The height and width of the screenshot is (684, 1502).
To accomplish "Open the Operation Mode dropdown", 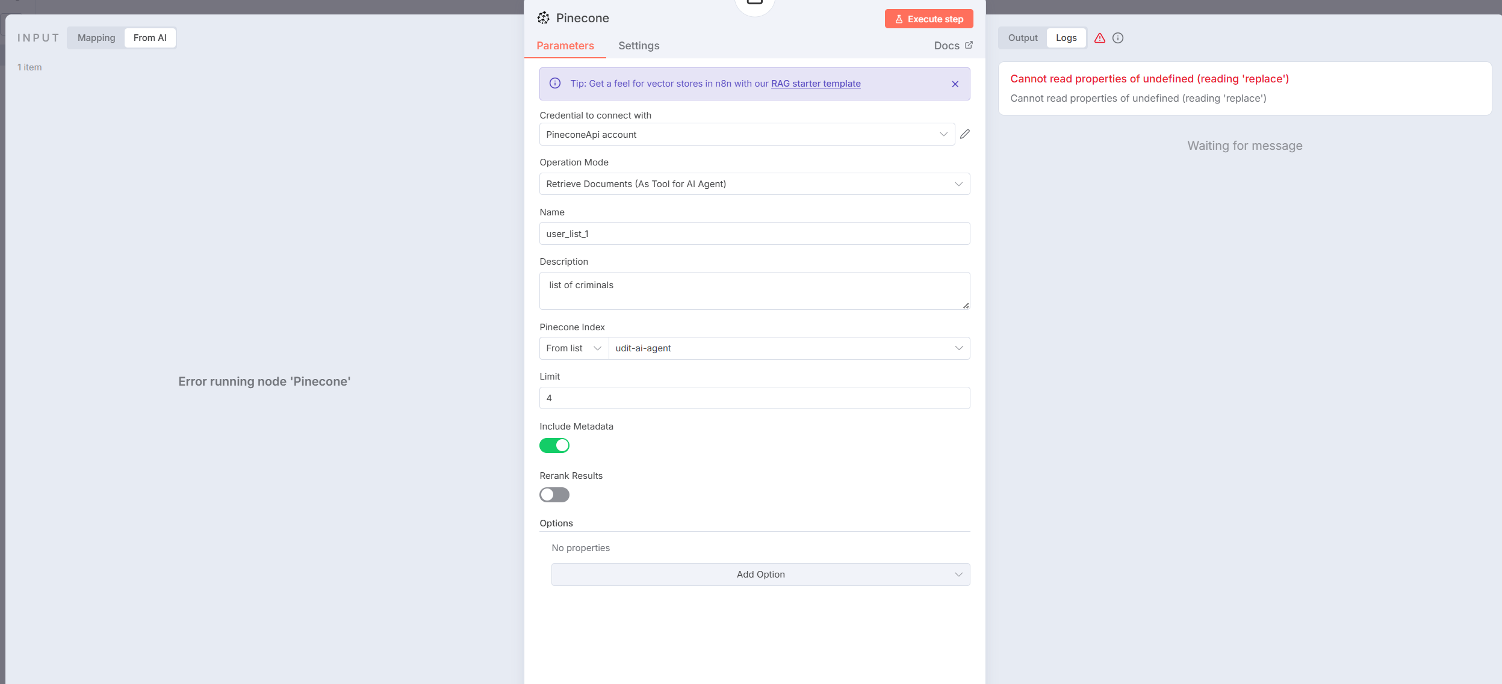I will [754, 184].
